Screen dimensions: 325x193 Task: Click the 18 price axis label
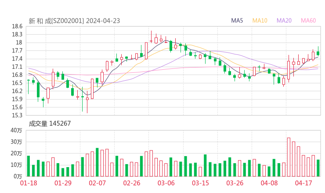[19, 43]
